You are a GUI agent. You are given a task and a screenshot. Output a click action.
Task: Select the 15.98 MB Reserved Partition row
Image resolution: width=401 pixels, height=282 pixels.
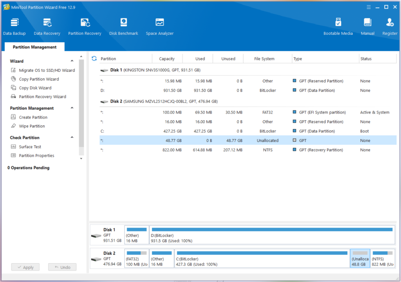(248, 81)
